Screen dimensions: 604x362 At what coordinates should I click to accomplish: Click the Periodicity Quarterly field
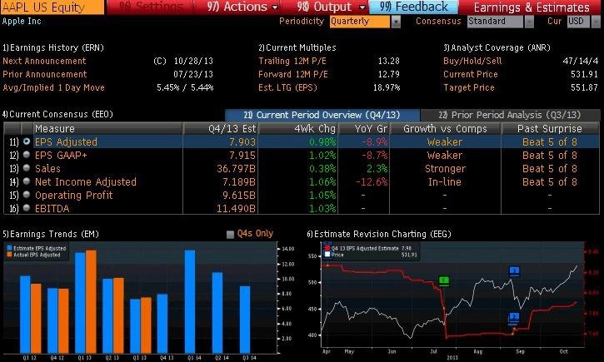(x=360, y=22)
